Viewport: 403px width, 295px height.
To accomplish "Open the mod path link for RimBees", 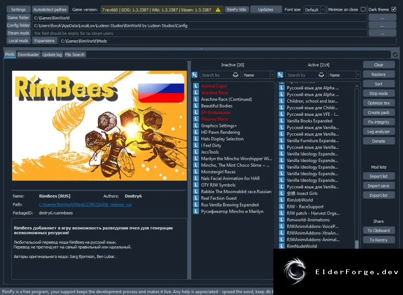I will pos(85,205).
